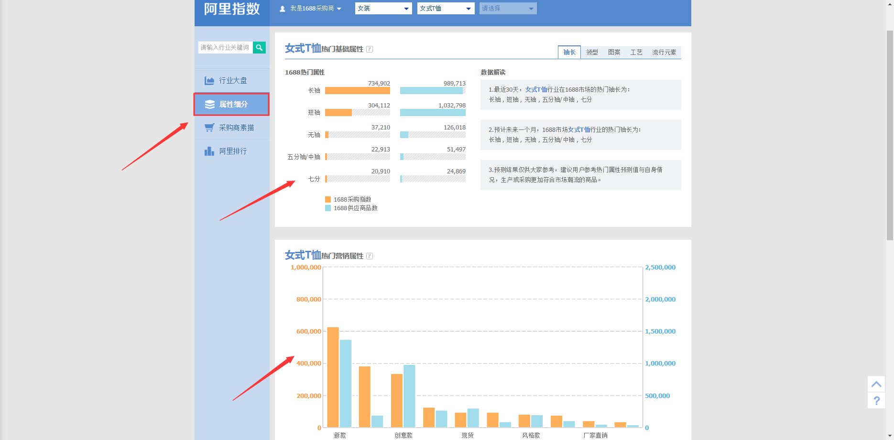Viewport: 894px width, 440px height.
Task: Click help icon beside 热门基础属性 title
Action: (x=370, y=49)
